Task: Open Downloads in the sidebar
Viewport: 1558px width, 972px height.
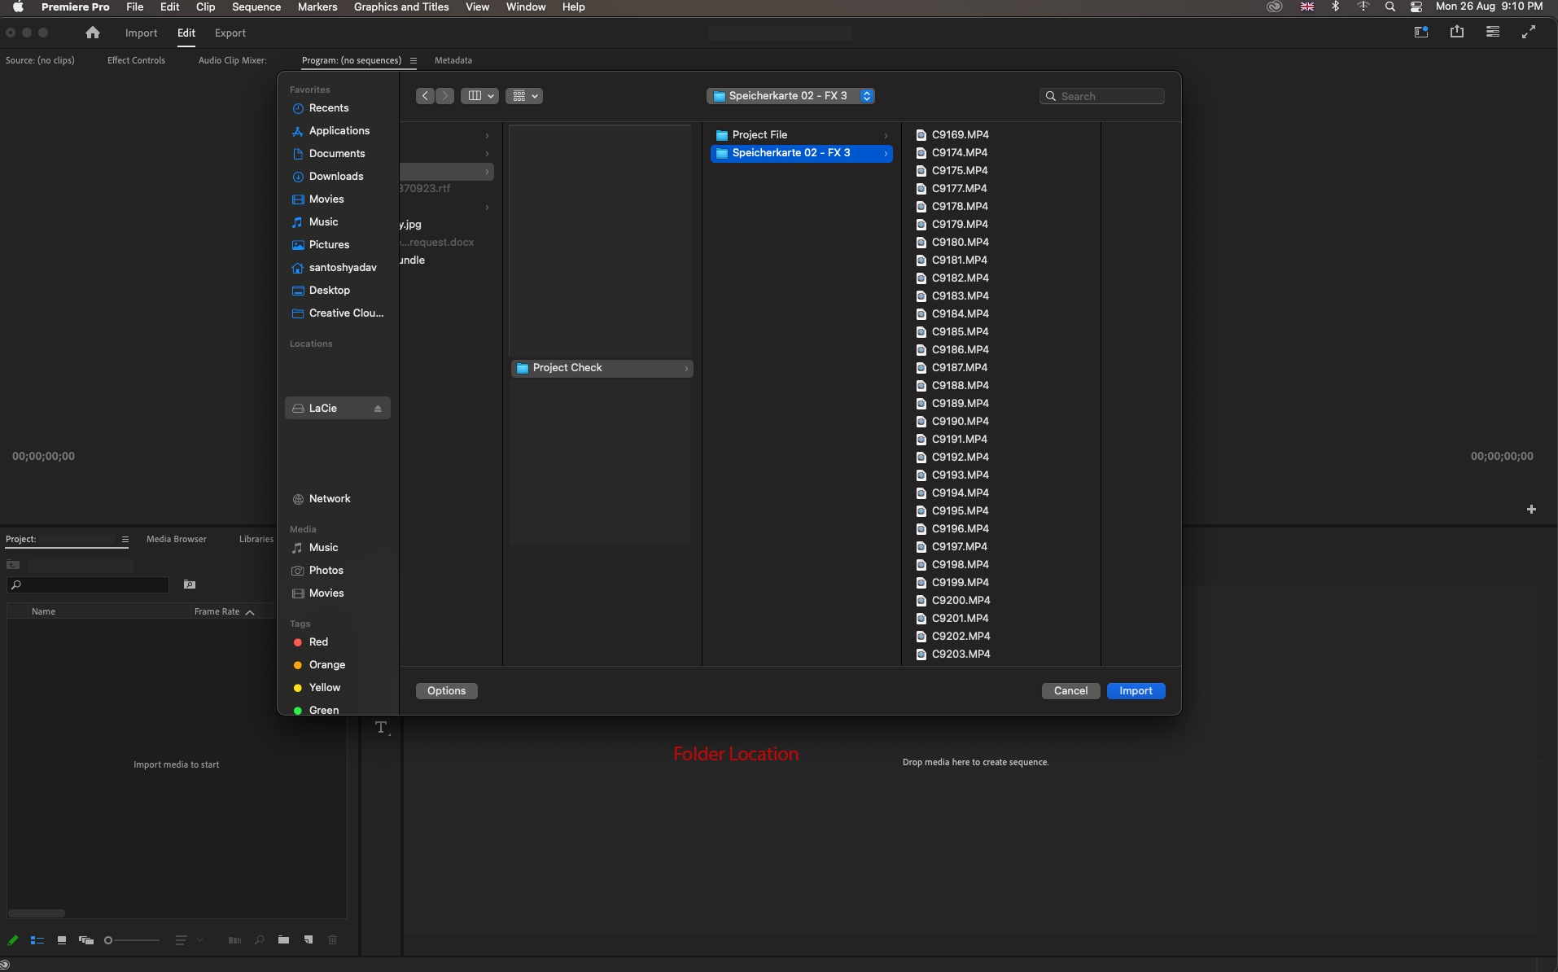Action: tap(337, 177)
